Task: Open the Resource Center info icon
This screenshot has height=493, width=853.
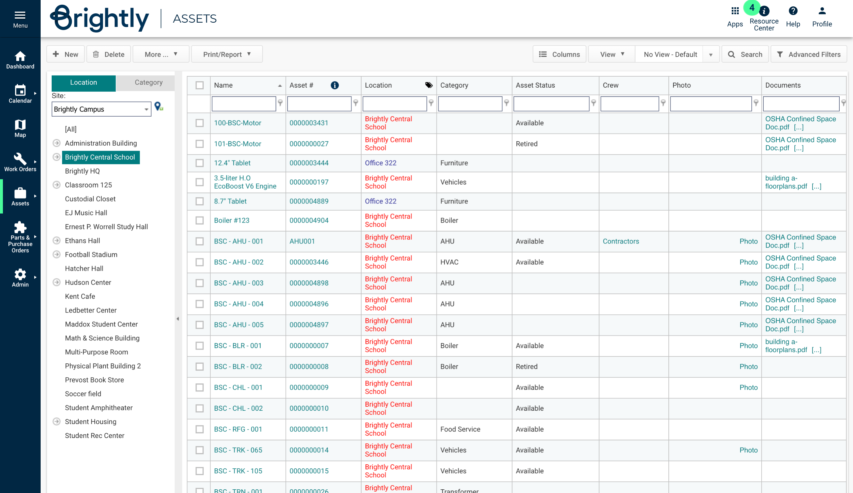Action: point(764,12)
